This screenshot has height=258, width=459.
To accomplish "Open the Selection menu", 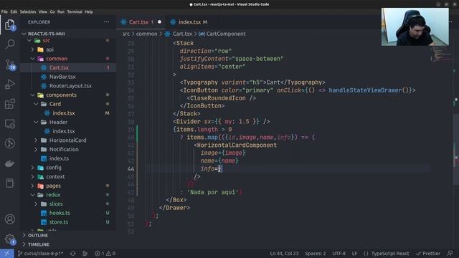I will tap(28, 11).
